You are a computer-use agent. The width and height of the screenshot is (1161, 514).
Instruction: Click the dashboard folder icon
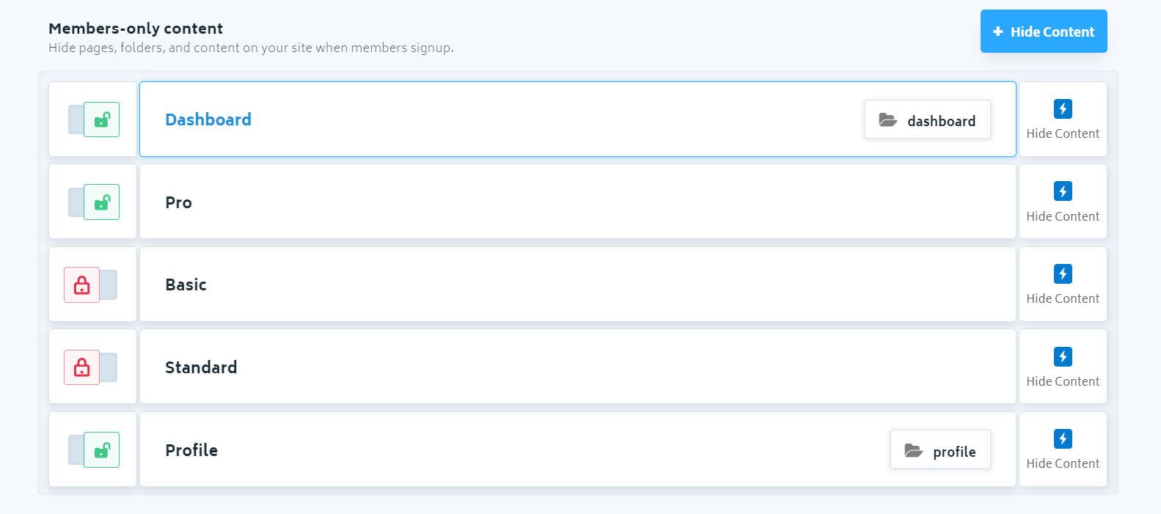[x=887, y=120]
